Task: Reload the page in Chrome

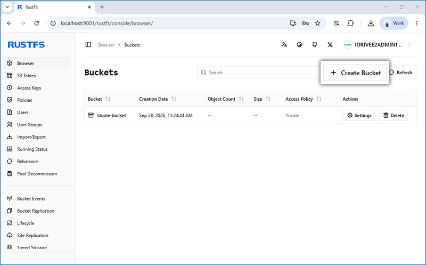Action: click(37, 23)
